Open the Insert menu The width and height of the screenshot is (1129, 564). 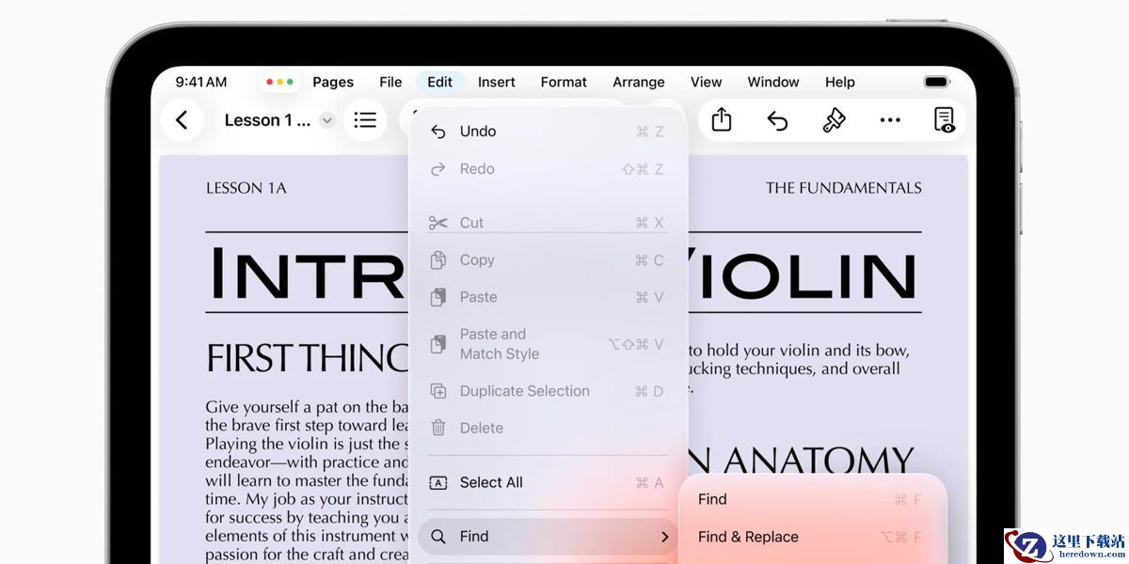tap(497, 82)
